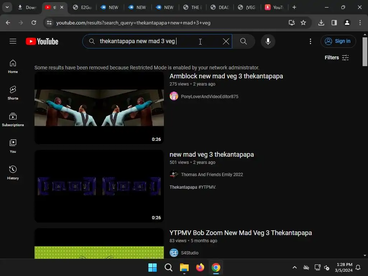Show hidden system tray icons
This screenshot has height=276, width=368.
point(295,267)
